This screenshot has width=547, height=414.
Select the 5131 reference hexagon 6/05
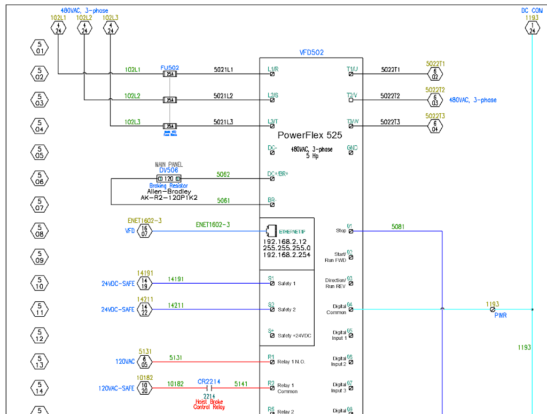pyautogui.click(x=144, y=362)
